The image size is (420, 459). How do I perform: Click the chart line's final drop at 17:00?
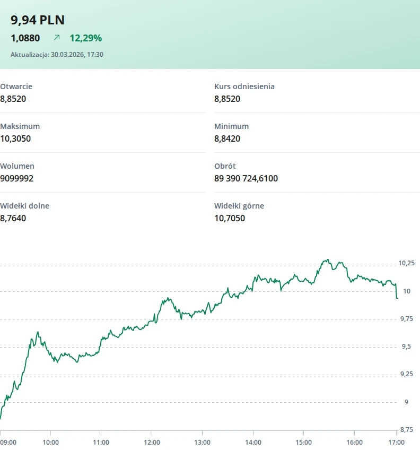[x=396, y=292]
